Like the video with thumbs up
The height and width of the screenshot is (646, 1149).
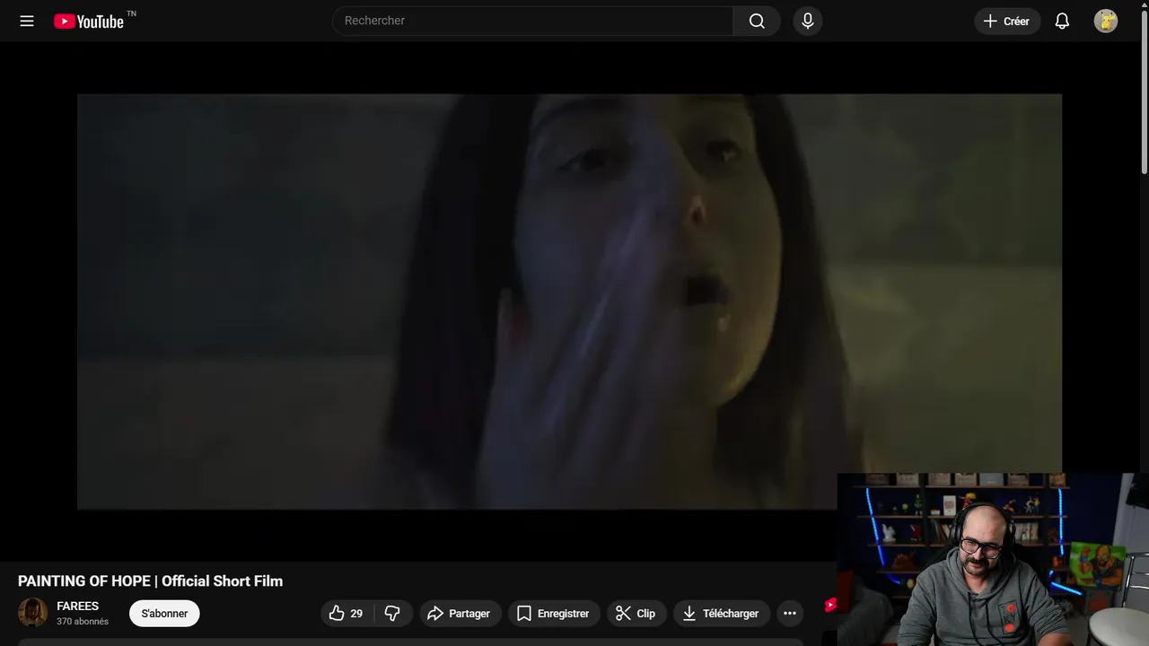(x=347, y=614)
